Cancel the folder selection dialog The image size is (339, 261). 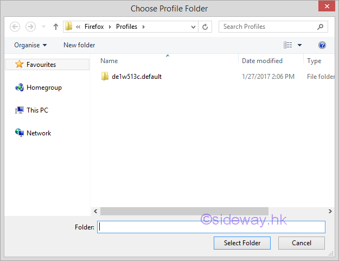302,243
